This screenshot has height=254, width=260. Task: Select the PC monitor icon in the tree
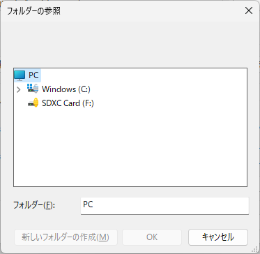pos(20,75)
